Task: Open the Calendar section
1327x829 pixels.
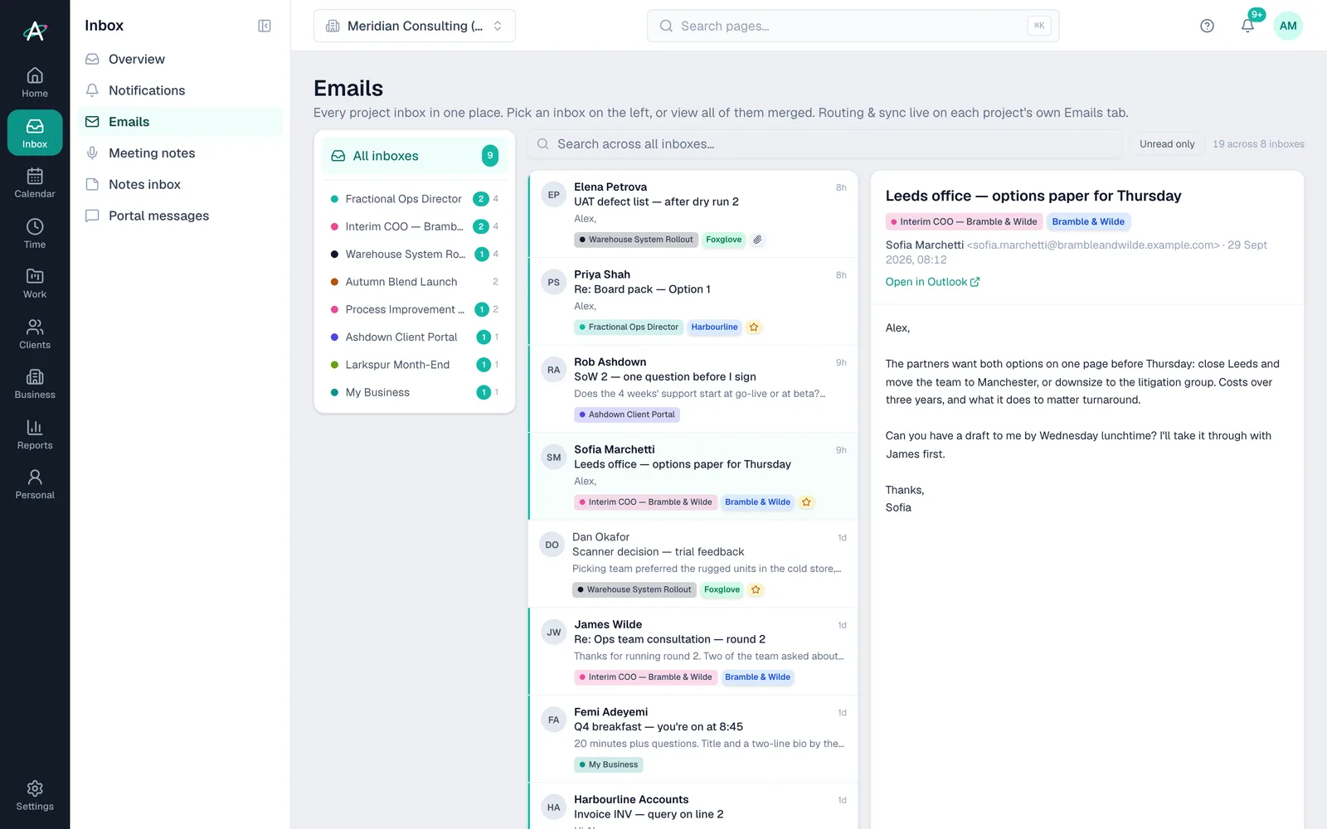Action: pyautogui.click(x=35, y=182)
